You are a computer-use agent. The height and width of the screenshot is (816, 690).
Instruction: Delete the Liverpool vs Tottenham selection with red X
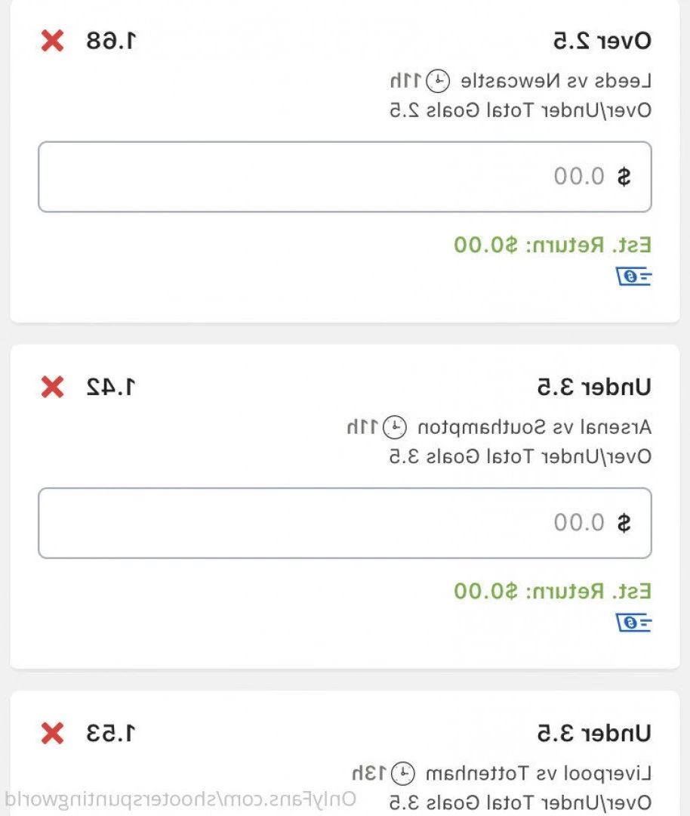click(x=52, y=733)
